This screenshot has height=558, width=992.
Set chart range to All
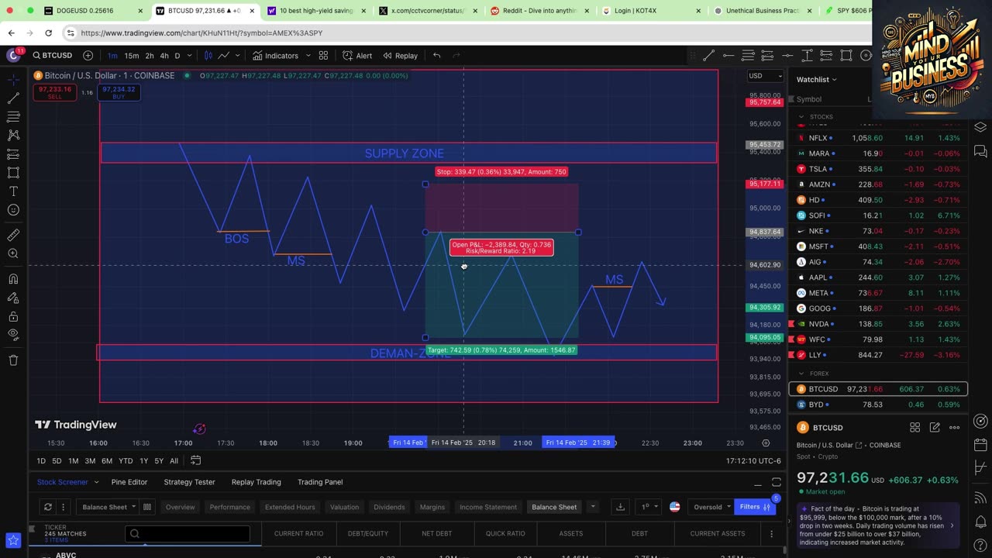coord(174,461)
